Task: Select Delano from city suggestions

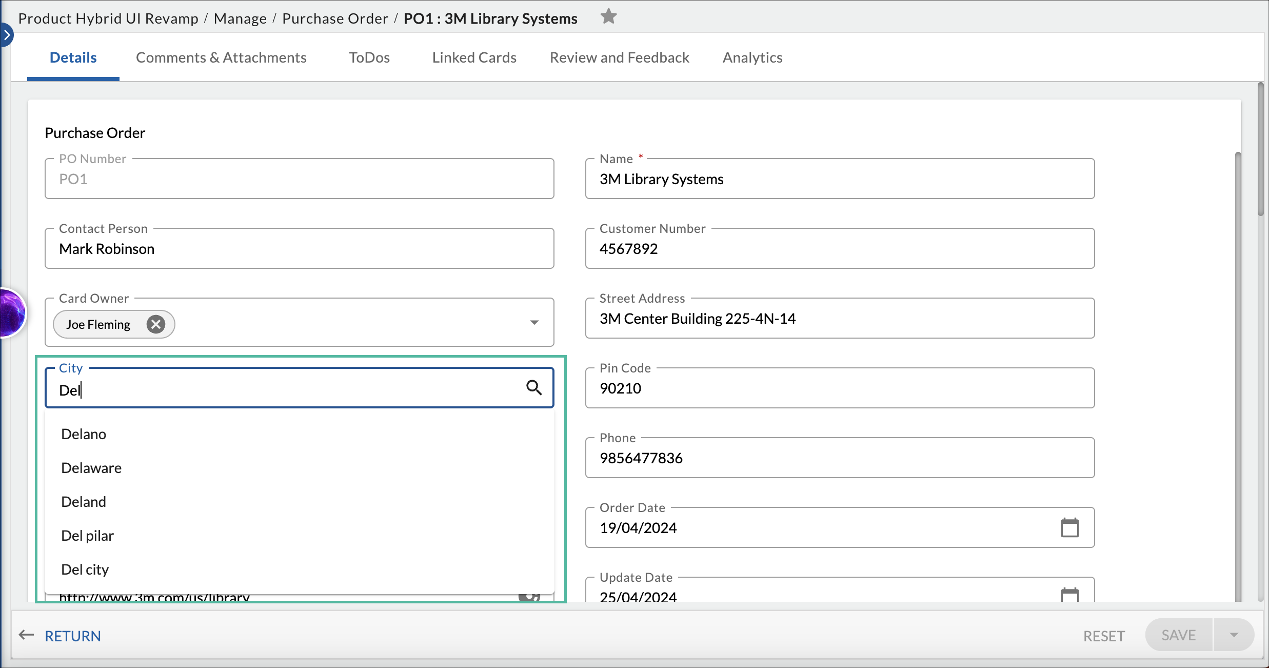Action: tap(300, 434)
